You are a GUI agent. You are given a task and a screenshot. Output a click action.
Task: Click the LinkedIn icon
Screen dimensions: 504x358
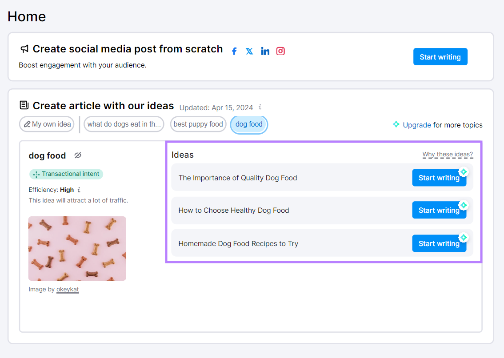(x=265, y=51)
